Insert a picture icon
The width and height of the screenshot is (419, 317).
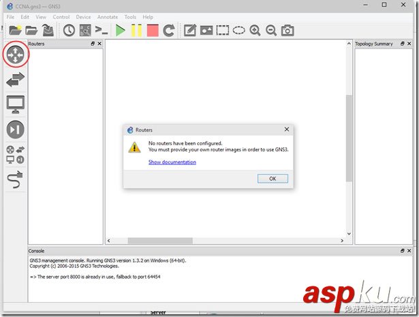[206, 30]
